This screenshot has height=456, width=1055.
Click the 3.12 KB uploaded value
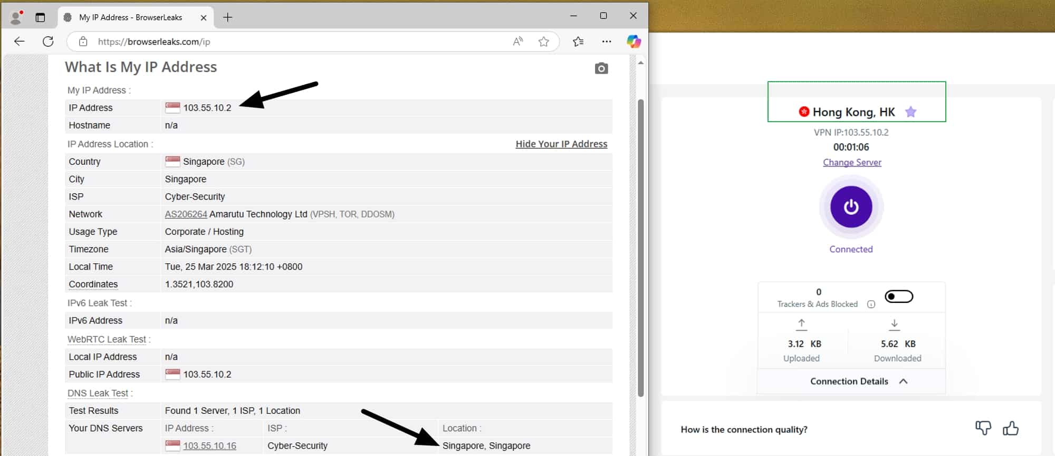coord(804,344)
